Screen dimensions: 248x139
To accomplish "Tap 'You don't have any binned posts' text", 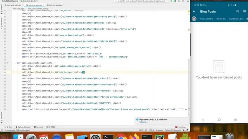I will (219, 77).
